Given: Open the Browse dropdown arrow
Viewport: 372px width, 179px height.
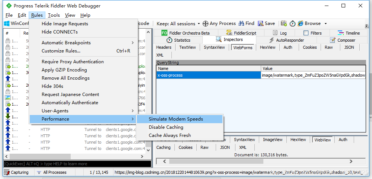Looking at the screenshot, I should pyautogui.click(x=325, y=23).
